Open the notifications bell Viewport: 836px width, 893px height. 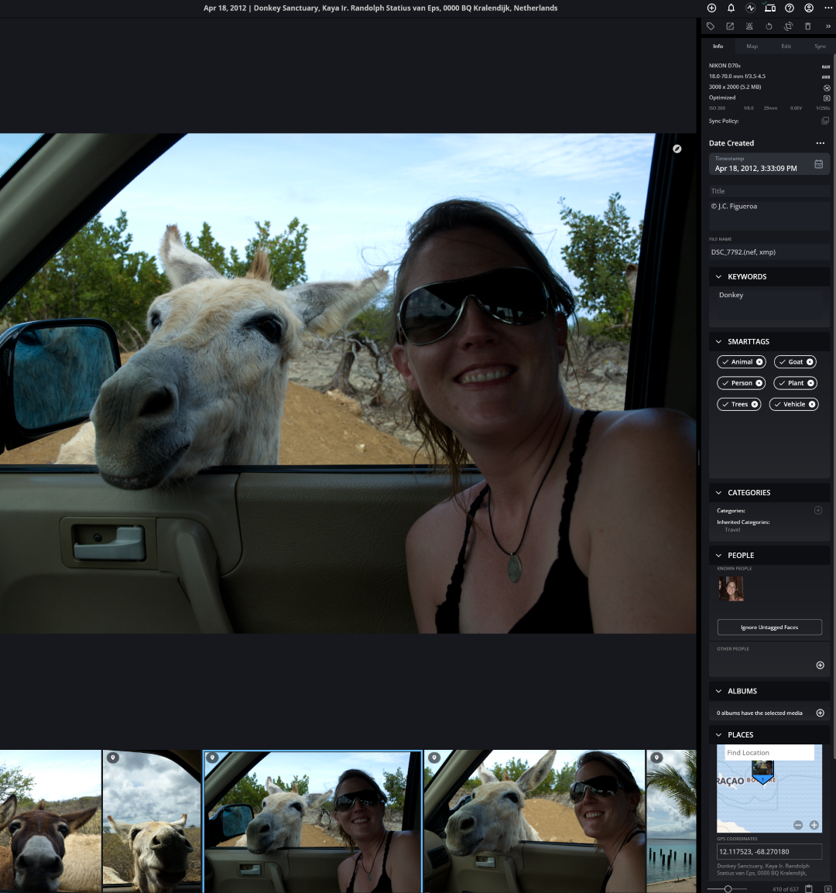731,8
